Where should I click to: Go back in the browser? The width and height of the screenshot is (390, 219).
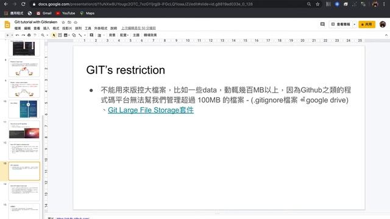tap(5, 4)
